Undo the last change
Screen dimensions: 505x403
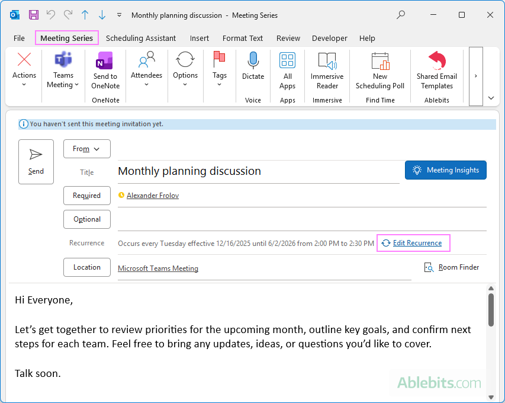pos(52,15)
